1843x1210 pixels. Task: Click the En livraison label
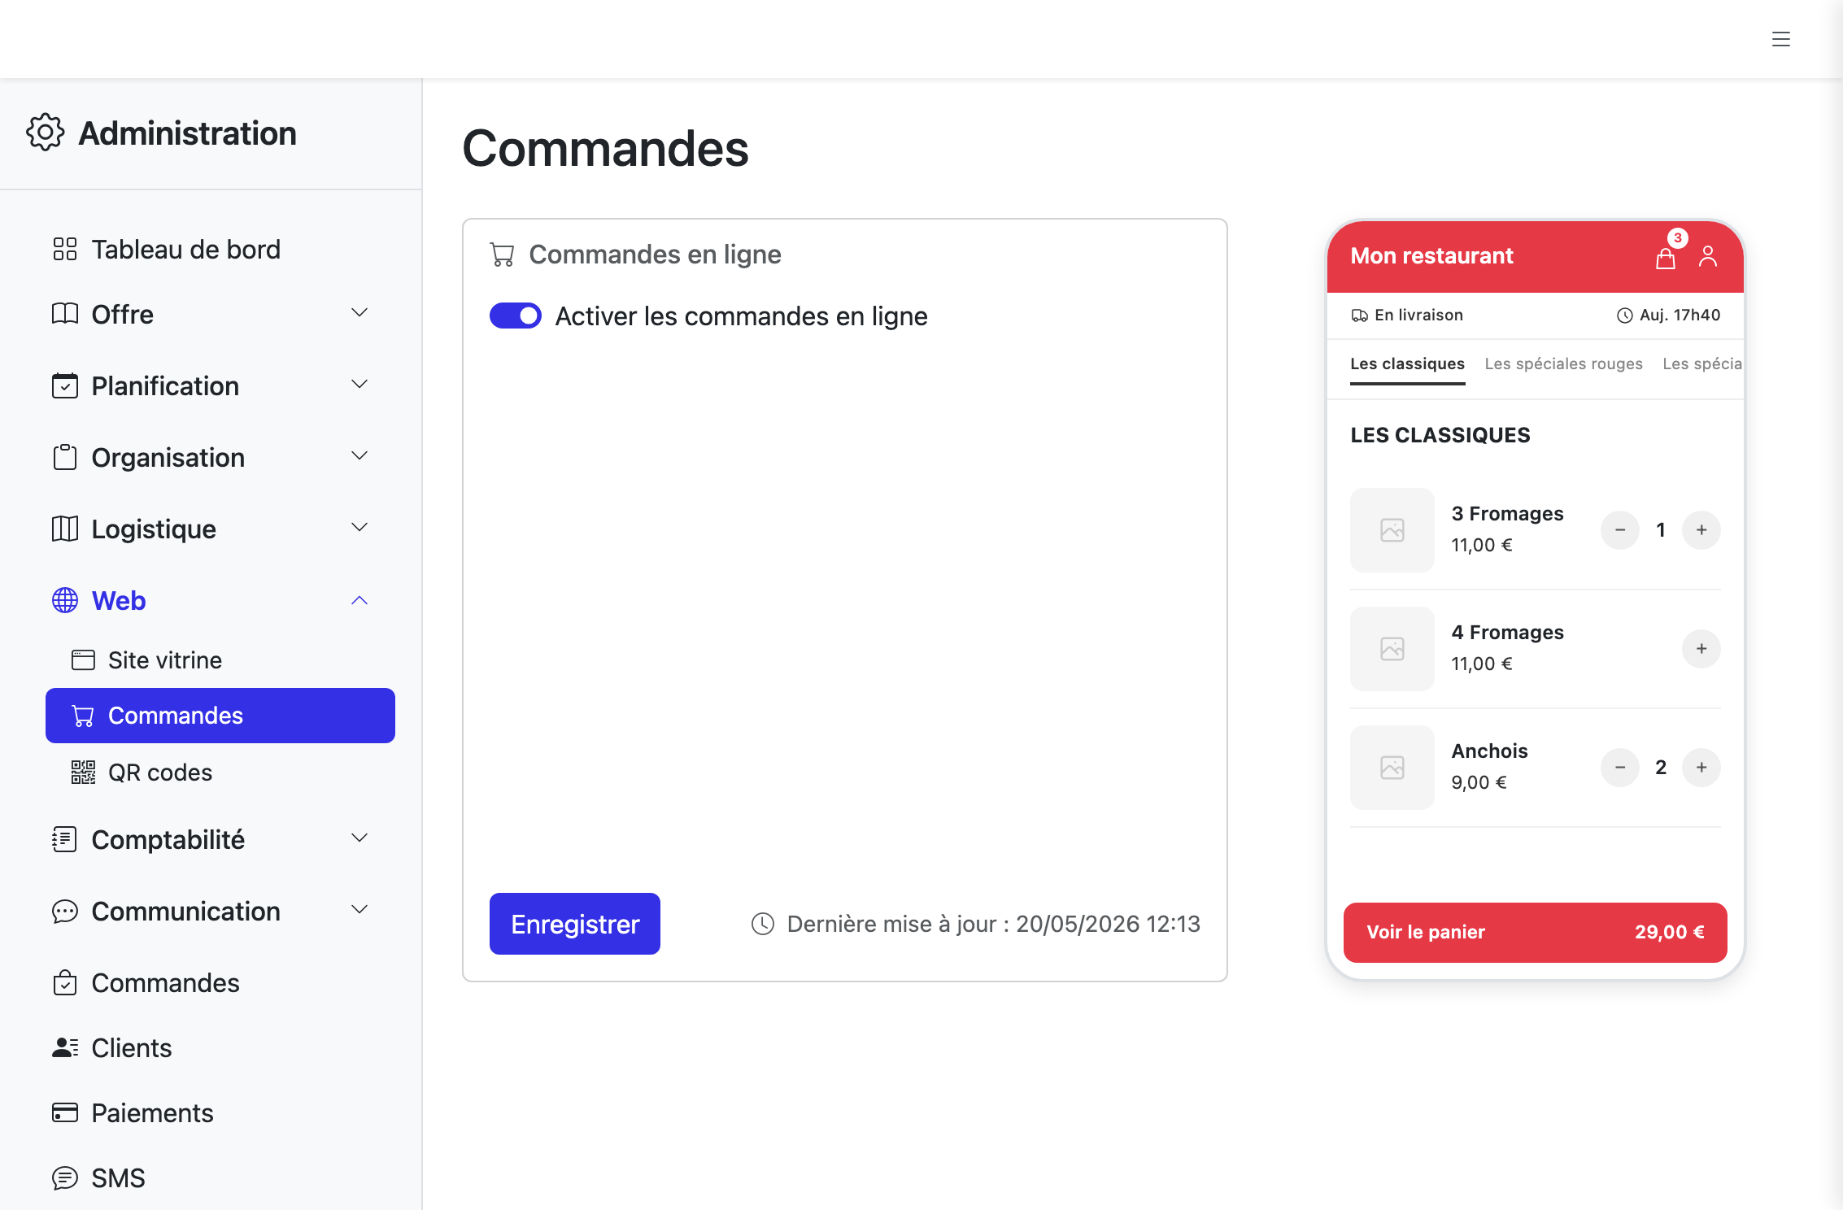pyautogui.click(x=1418, y=316)
